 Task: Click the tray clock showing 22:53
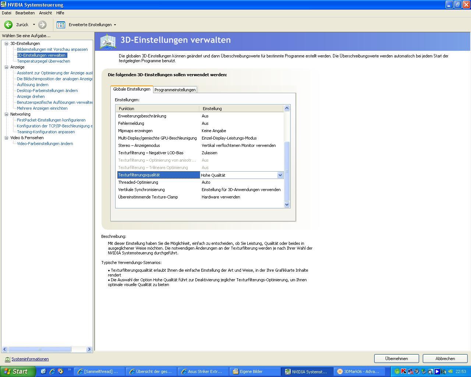(x=461, y=371)
